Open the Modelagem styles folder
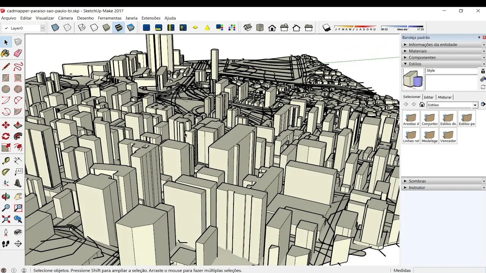486x273 pixels. click(429, 136)
